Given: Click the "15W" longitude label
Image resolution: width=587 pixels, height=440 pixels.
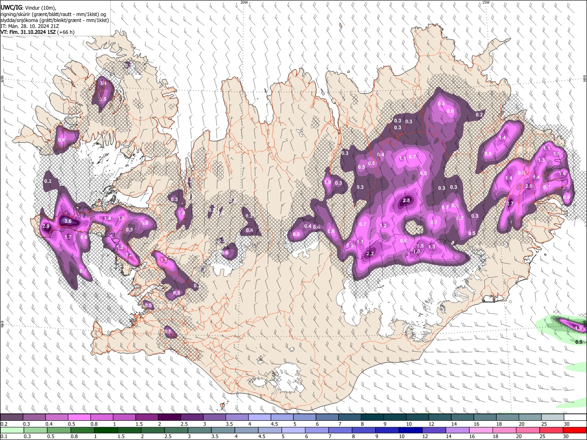Looking at the screenshot, I should point(486,2).
